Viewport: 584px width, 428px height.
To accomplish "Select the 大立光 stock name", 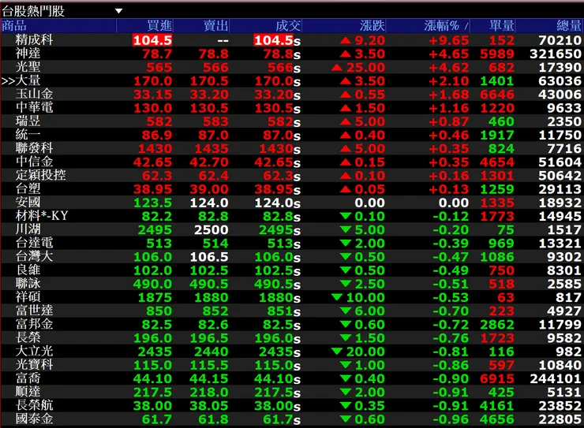I will (x=34, y=351).
